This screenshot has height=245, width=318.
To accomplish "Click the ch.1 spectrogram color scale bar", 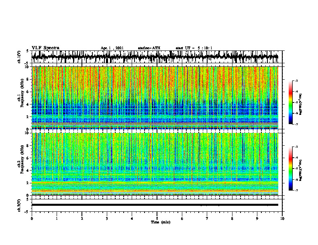I will 291,102.
